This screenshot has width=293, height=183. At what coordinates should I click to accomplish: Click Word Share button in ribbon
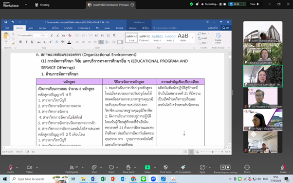(225, 28)
